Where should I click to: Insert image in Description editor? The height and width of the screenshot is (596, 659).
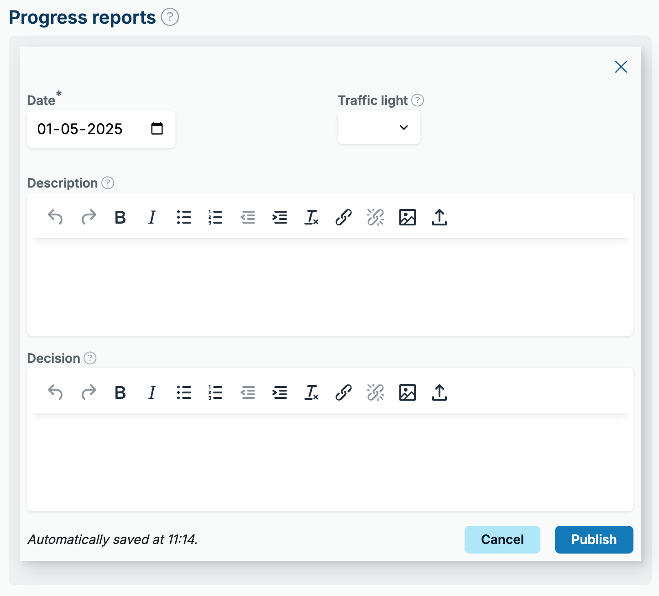(x=407, y=217)
